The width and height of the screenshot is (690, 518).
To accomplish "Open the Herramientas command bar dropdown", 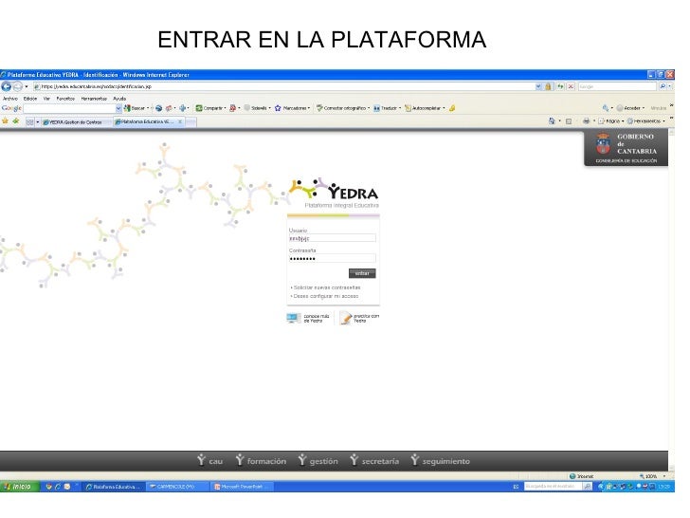I will tap(645, 121).
